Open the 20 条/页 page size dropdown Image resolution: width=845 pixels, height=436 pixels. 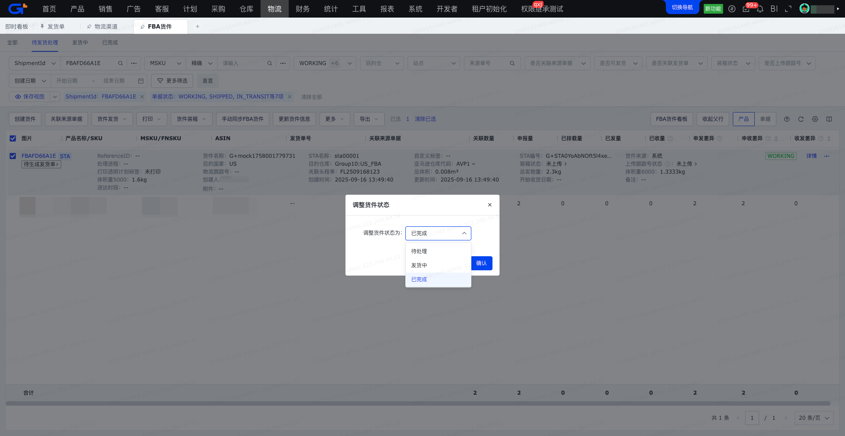click(814, 418)
